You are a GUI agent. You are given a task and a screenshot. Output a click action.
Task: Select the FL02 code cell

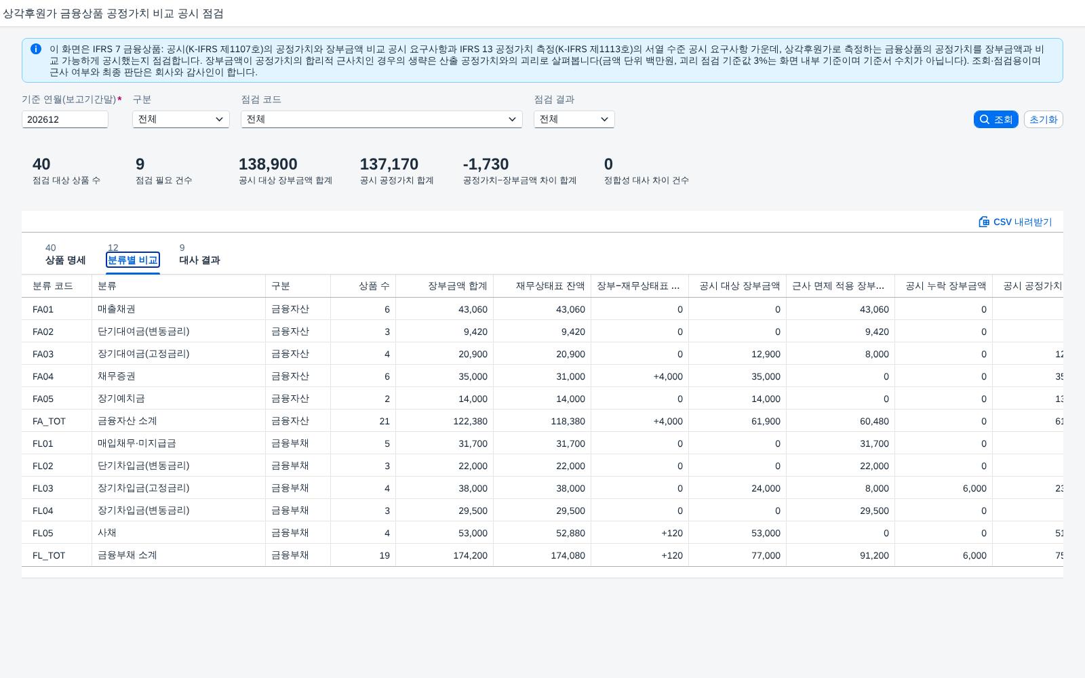tap(57, 466)
